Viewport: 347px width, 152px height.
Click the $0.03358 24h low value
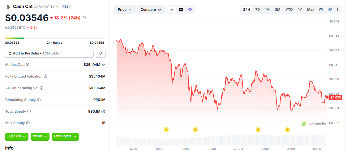pyautogui.click(x=12, y=43)
